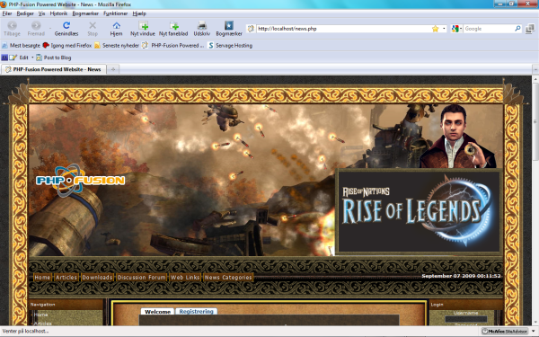Screen dimensions: 539x337
Task: Click the Downloads navigation link
Action: pyautogui.click(x=97, y=277)
